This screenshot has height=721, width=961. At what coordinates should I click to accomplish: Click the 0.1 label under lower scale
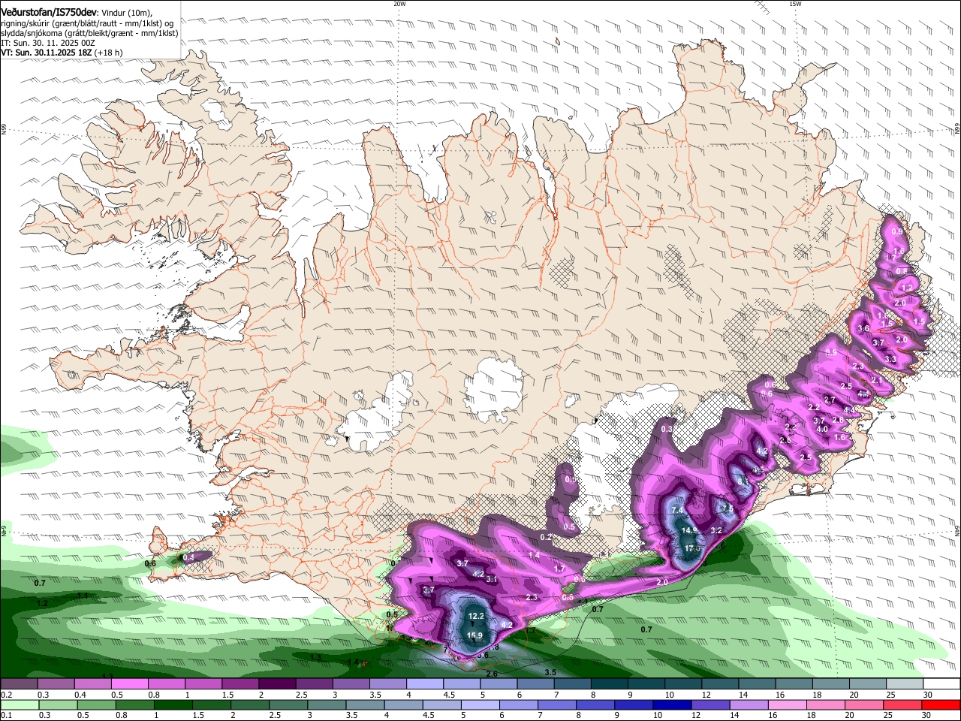click(x=7, y=715)
